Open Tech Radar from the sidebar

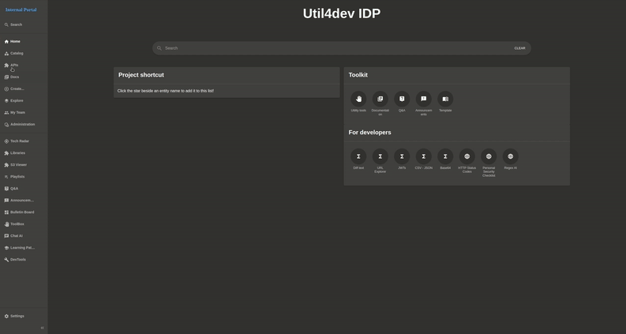19,141
